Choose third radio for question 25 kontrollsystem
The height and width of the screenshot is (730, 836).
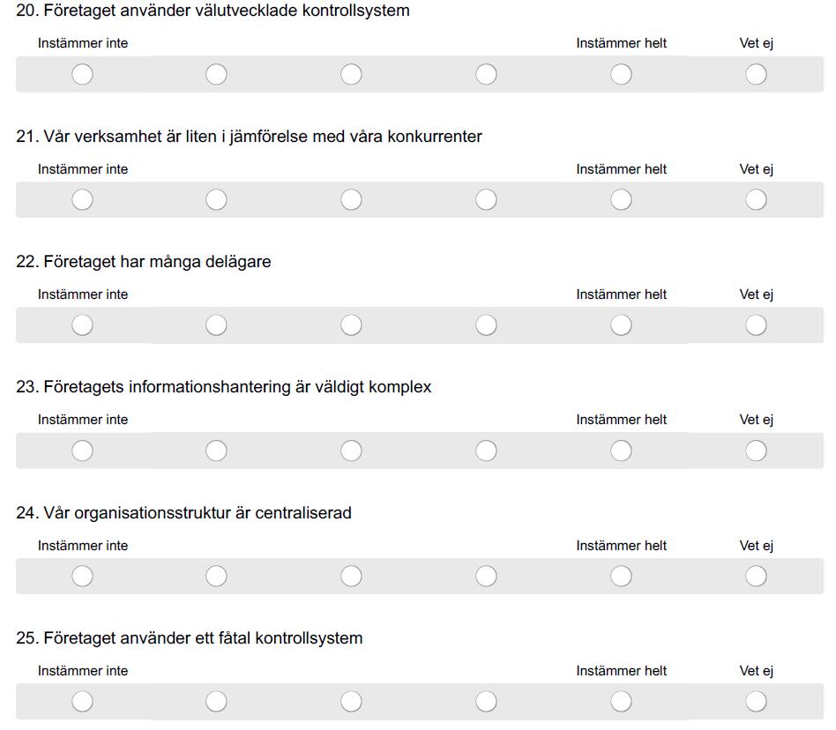click(x=351, y=701)
